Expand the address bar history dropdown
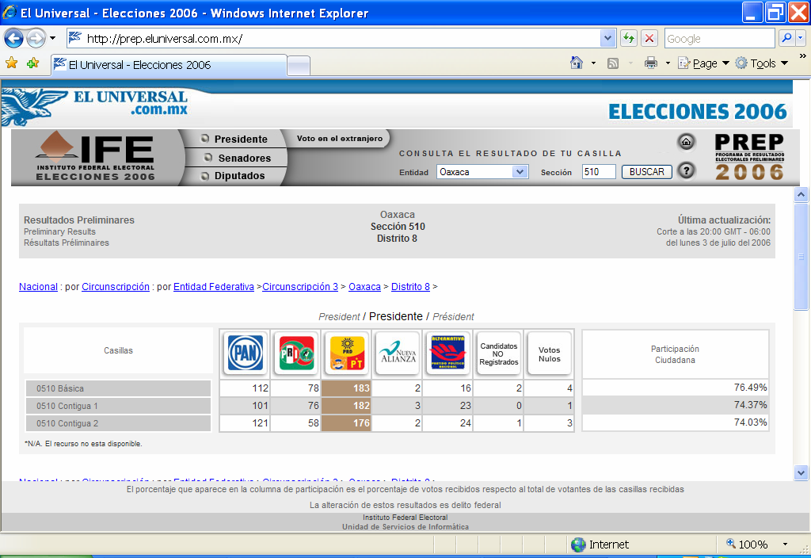The width and height of the screenshot is (811, 558). [x=607, y=38]
